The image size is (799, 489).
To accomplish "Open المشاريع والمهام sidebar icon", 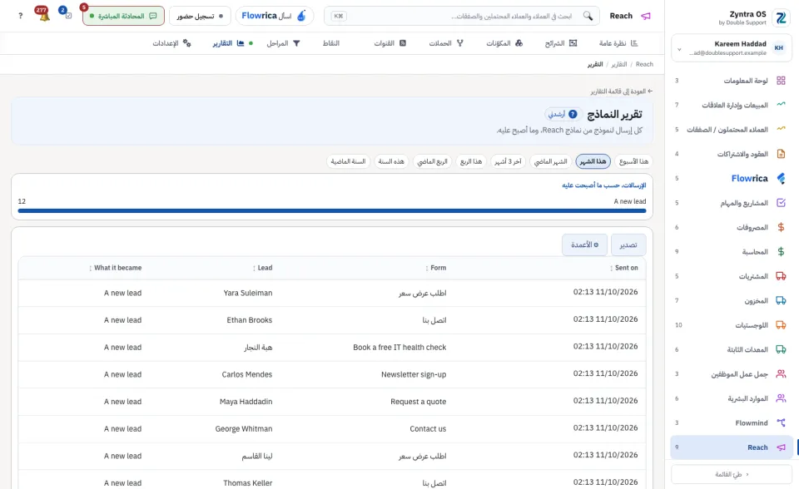I will point(781,203).
